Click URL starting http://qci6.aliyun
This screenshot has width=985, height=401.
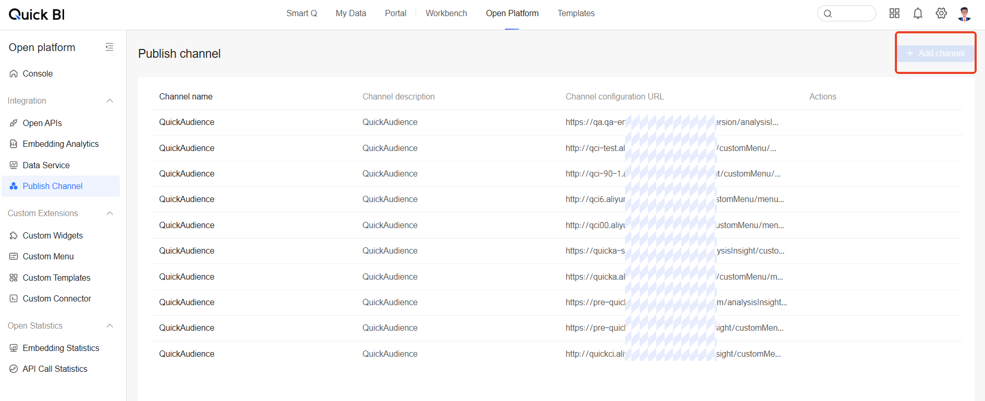[675, 199]
